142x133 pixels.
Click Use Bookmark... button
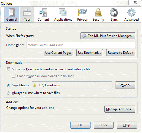coord(90,53)
